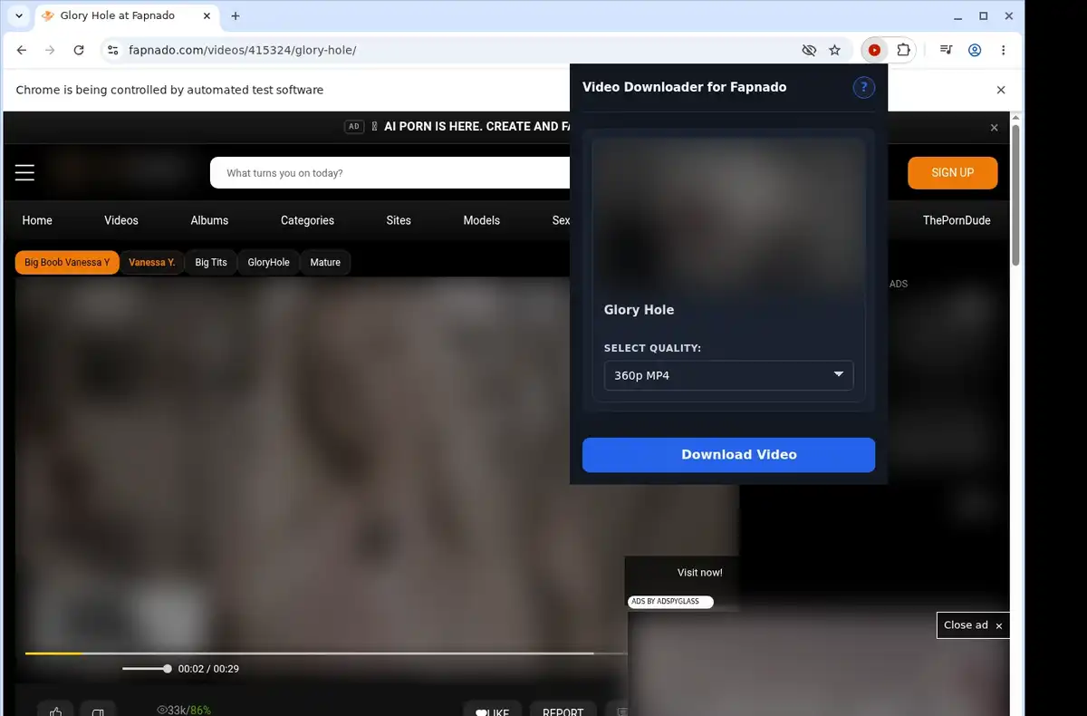Open ThePornDude nav link
Viewport: 1087px width, 716px height.
pyautogui.click(x=957, y=220)
